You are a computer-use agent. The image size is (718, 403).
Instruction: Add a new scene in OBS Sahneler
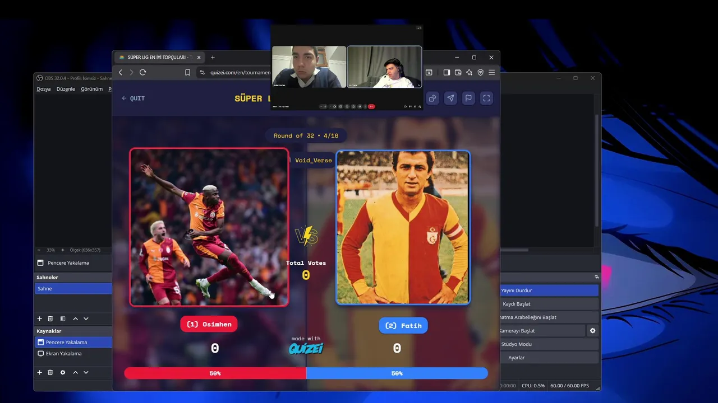coord(39,318)
